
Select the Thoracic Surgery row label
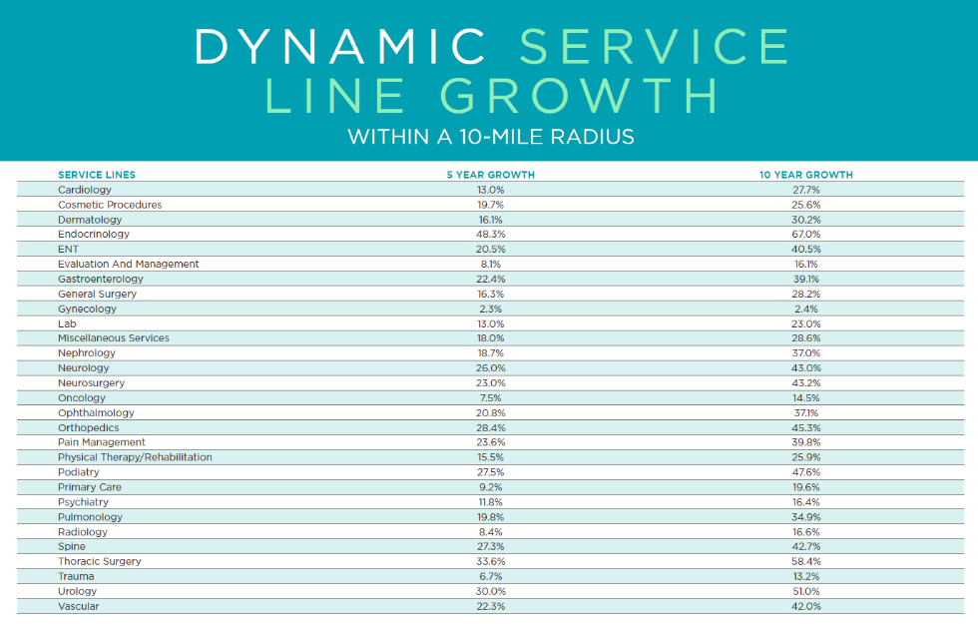[x=100, y=561]
